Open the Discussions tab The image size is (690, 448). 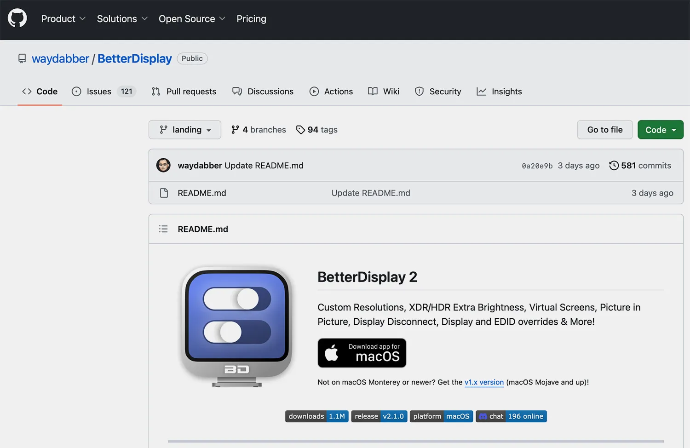[263, 92]
